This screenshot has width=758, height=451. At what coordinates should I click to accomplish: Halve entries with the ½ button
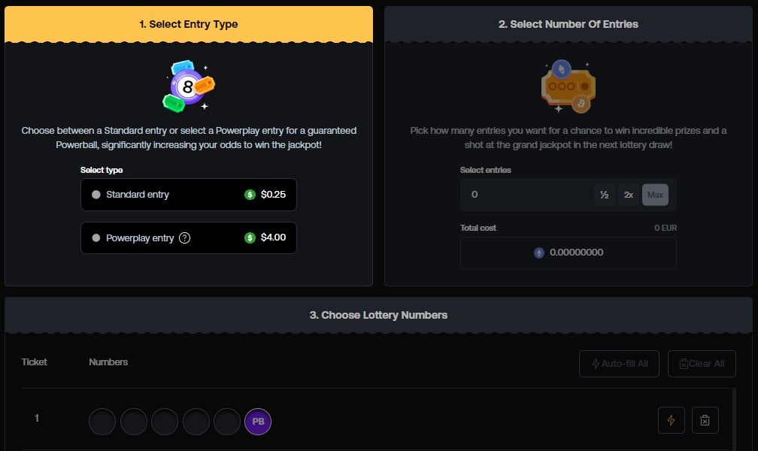tap(603, 195)
